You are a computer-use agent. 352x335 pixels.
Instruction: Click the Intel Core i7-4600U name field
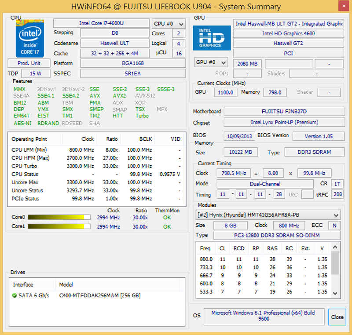(101, 23)
